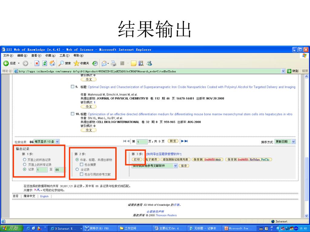Go to the Home page icon
The width and height of the screenshot is (310, 232).
click(x=52, y=63)
